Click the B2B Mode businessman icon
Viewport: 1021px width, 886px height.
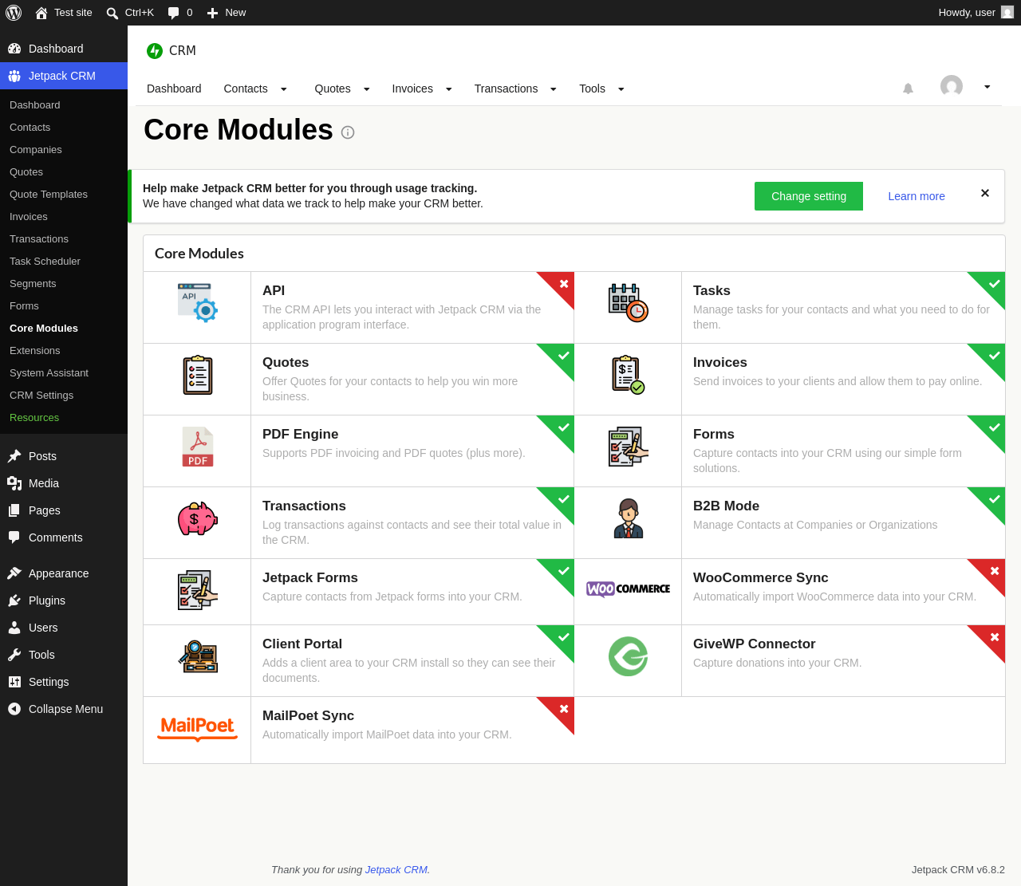[x=629, y=518]
